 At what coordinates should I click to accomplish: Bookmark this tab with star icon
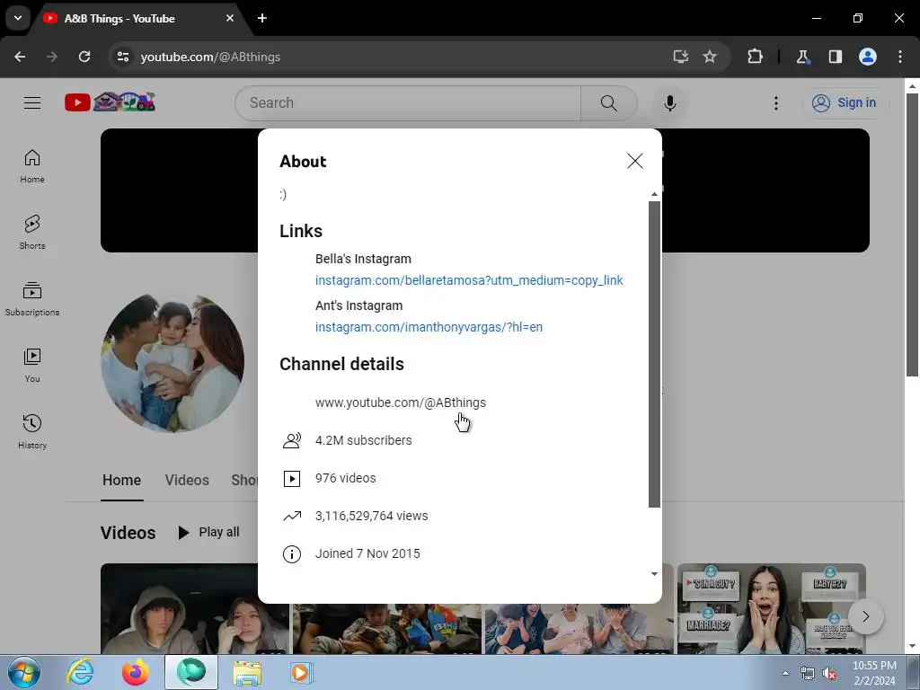click(710, 57)
